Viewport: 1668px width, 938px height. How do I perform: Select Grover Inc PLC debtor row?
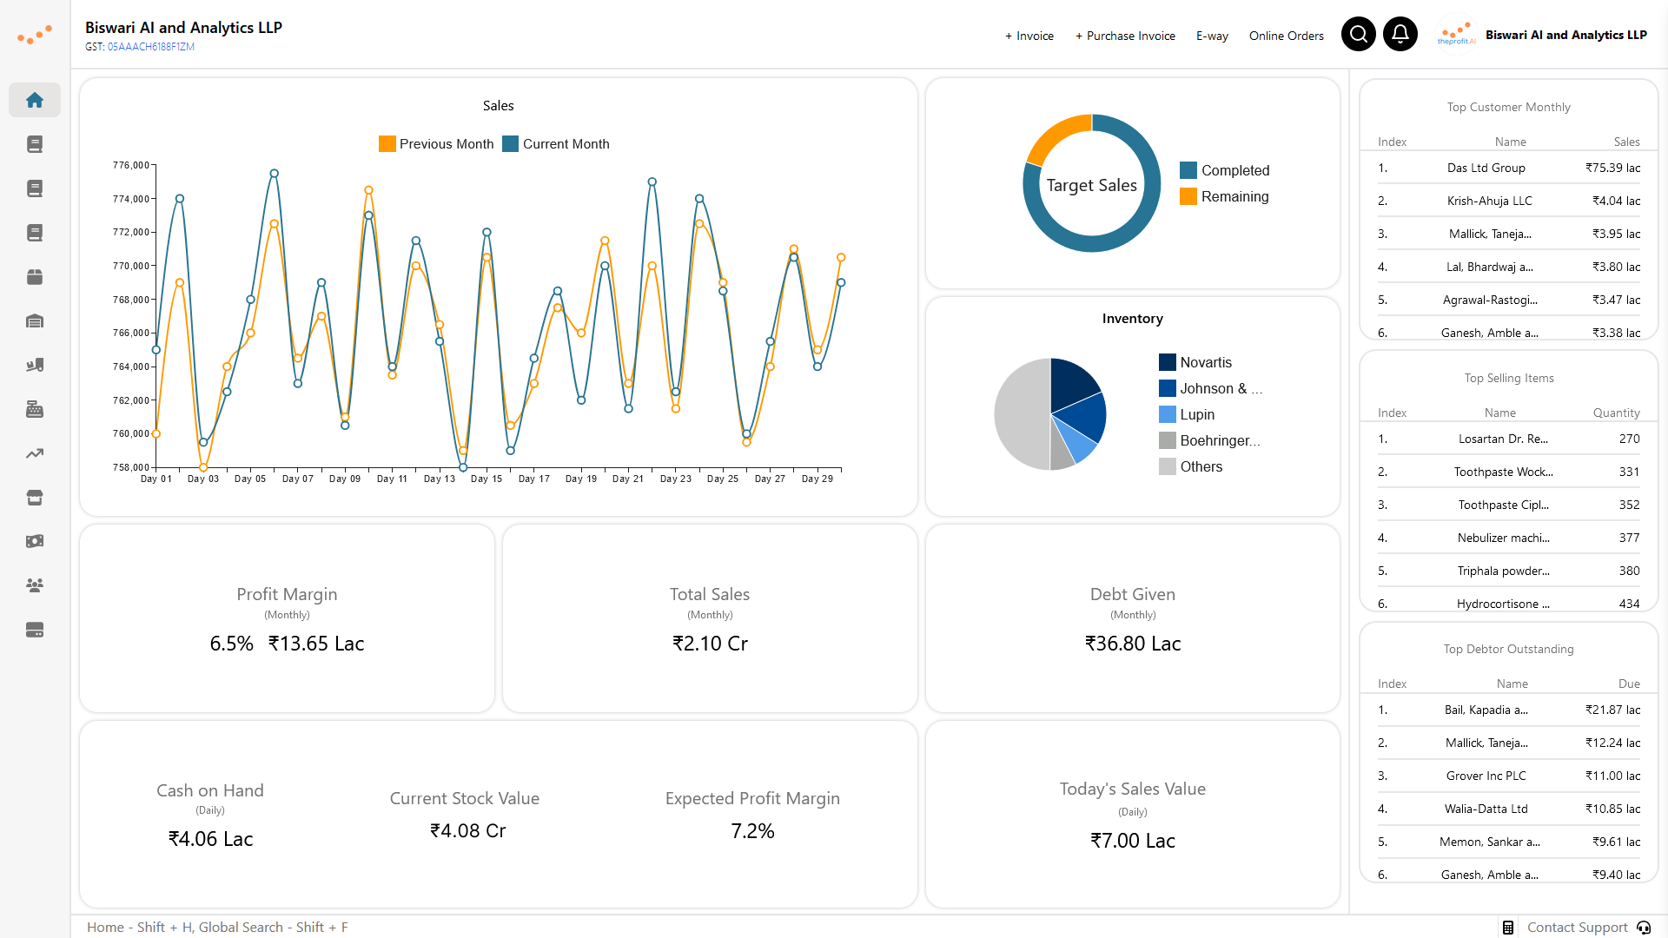pyautogui.click(x=1509, y=776)
